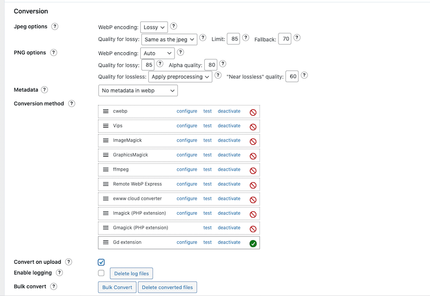Screen dimensions: 430x296
Task: Open Apply preprocessing dropdown
Action: 180,76
